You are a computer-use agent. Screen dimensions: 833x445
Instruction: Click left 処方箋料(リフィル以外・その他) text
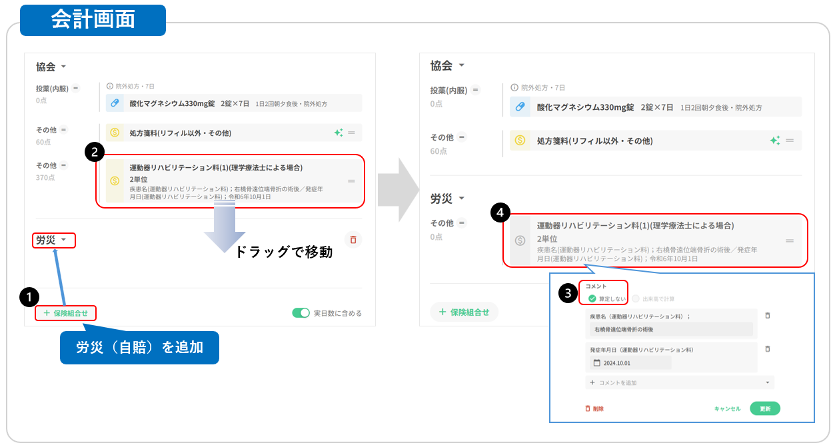click(181, 133)
